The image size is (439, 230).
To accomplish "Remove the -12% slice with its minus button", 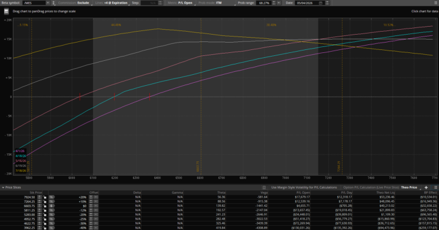I will pyautogui.click(x=96, y=210).
